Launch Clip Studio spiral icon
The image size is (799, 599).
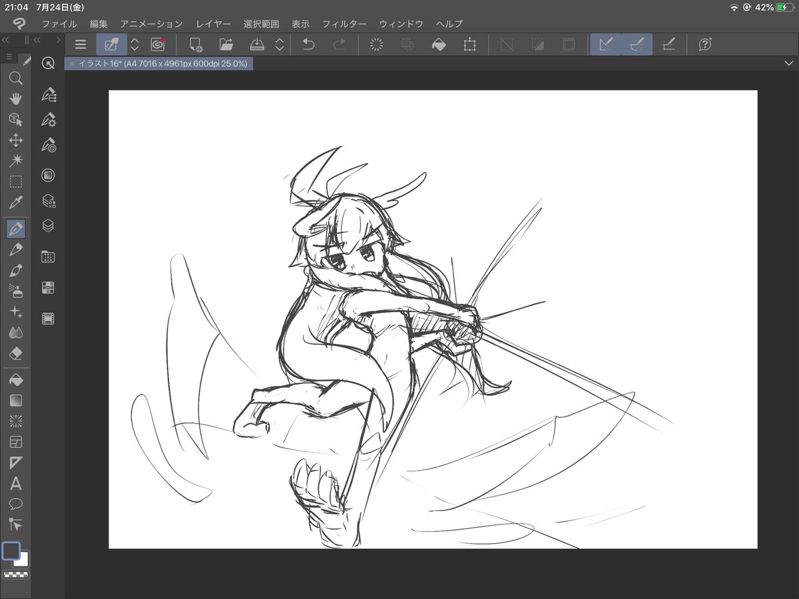[x=157, y=45]
